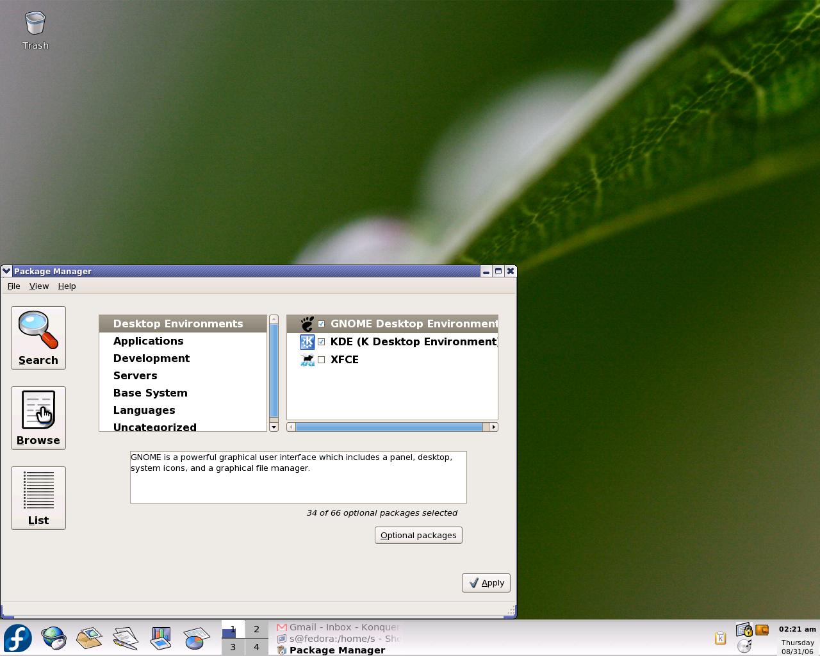This screenshot has height=656, width=820.
Task: Click the CD music tray icon
Action: click(744, 646)
